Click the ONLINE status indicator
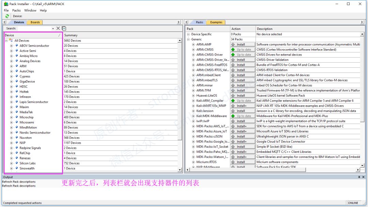Viewport: 368px width, 207px height. (x=353, y=203)
